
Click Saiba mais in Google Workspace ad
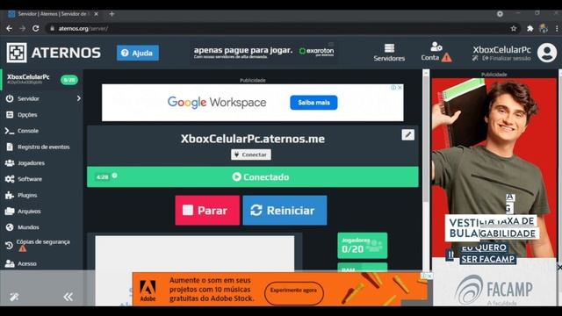tap(313, 103)
